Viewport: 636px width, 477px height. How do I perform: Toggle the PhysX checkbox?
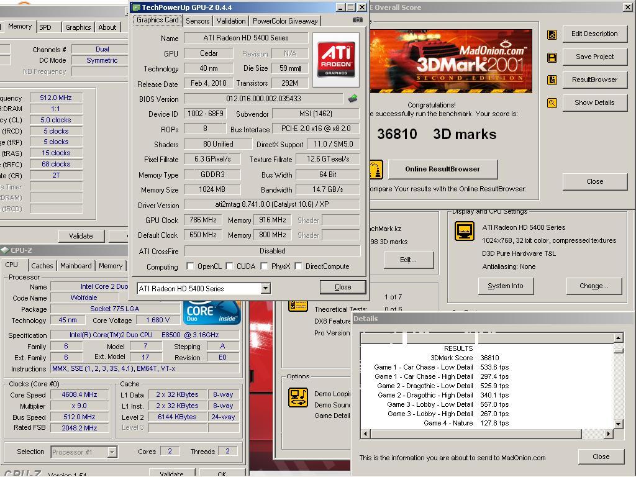click(x=264, y=266)
